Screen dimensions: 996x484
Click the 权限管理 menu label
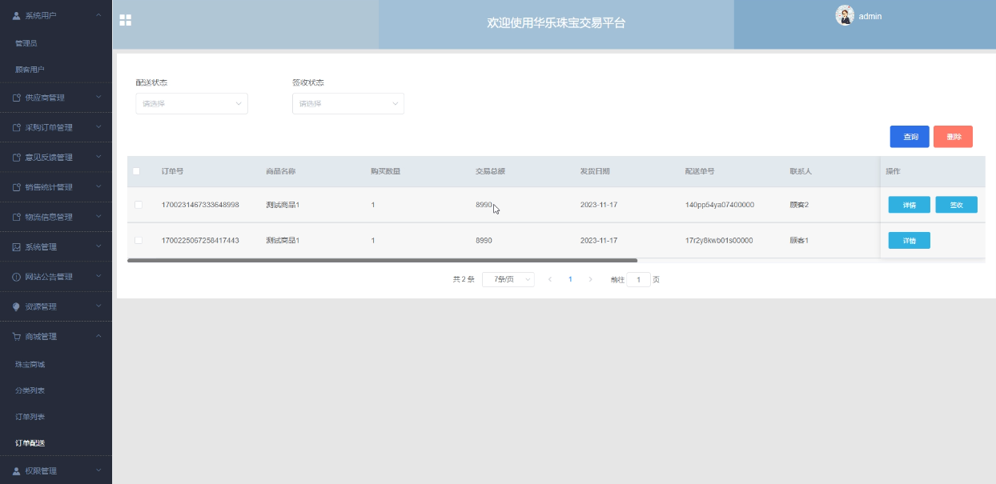(x=40, y=470)
